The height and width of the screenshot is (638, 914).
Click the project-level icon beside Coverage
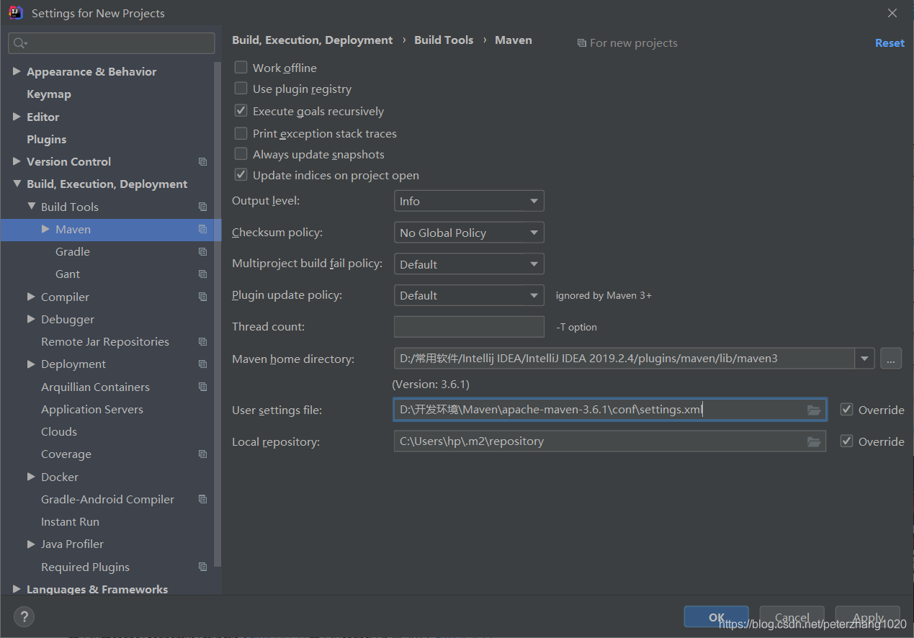click(202, 454)
